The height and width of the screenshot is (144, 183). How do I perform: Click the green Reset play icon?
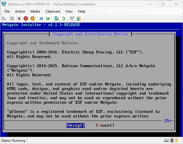(x=48, y=19)
